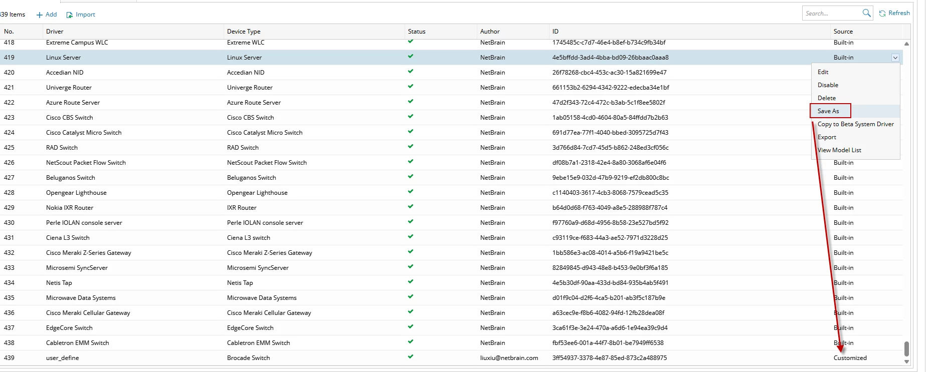This screenshot has width=930, height=372.
Task: Click the Customized source cell
Action: click(x=850, y=358)
